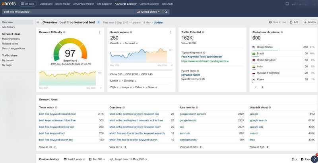Open the United States country dropdown
318x163 pixels.
point(148,12)
